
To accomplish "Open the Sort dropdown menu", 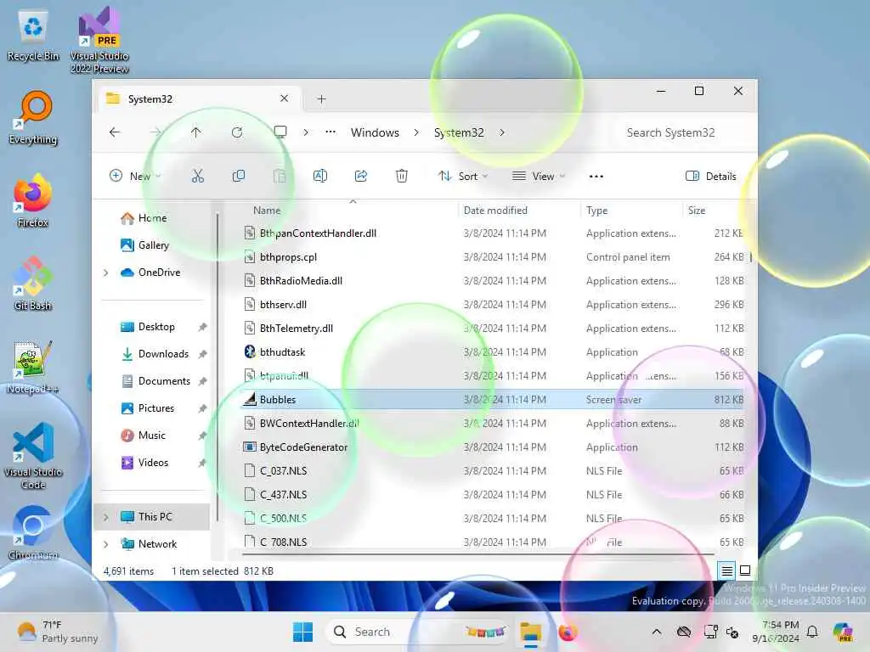I will tap(463, 177).
